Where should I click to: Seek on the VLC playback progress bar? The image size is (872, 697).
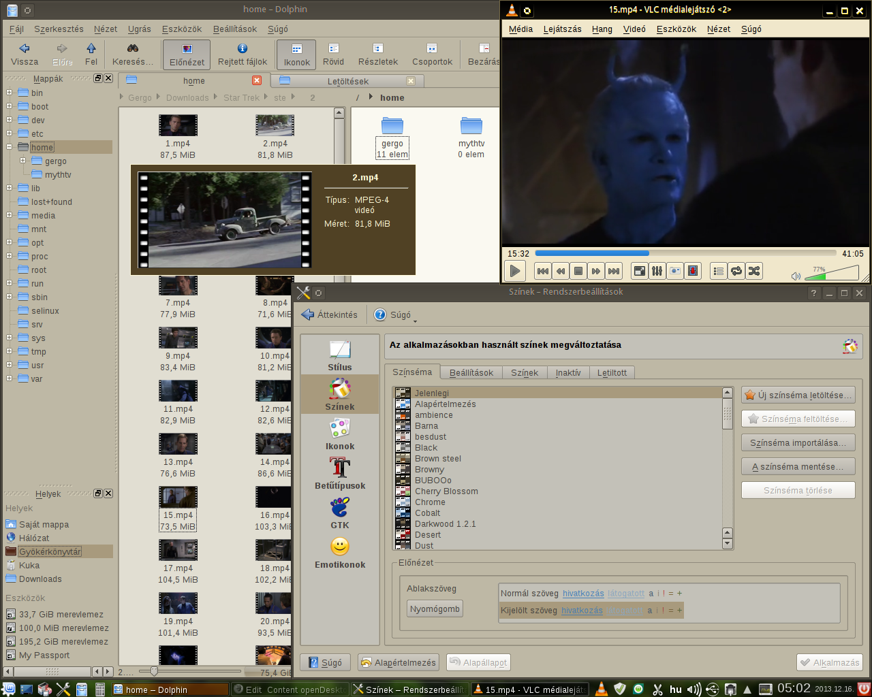(687, 253)
